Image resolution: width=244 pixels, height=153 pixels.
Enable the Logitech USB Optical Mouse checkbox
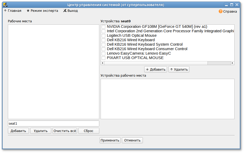coord(104,36)
